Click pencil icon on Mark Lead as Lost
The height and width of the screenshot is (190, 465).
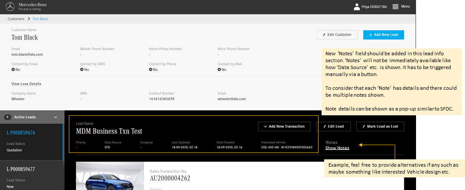364,127
